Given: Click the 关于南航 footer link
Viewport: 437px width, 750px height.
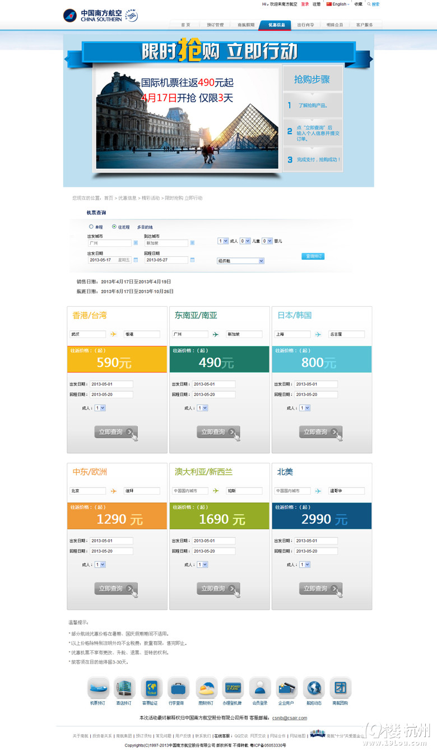Looking at the screenshot, I should (x=81, y=735).
